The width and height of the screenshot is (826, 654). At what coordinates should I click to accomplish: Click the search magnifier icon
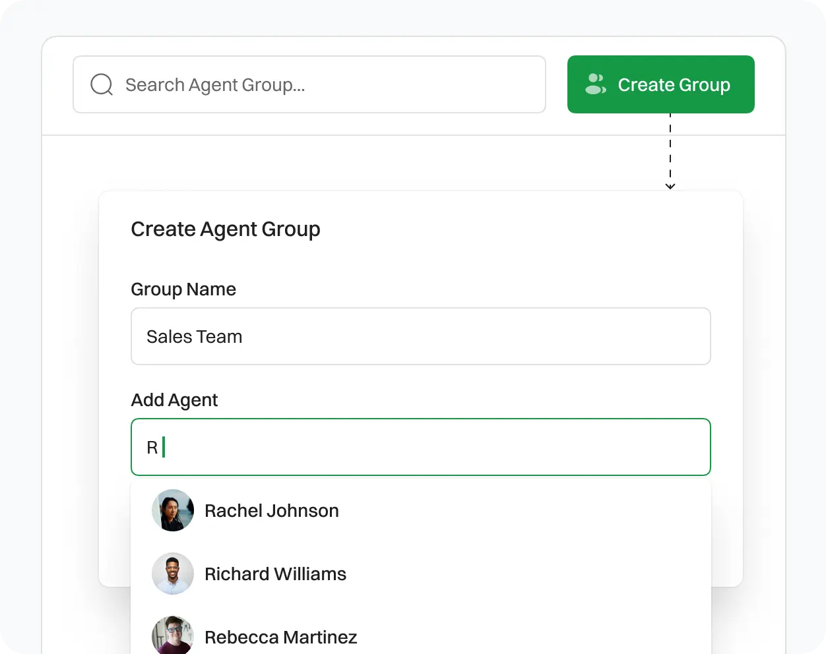(x=101, y=84)
